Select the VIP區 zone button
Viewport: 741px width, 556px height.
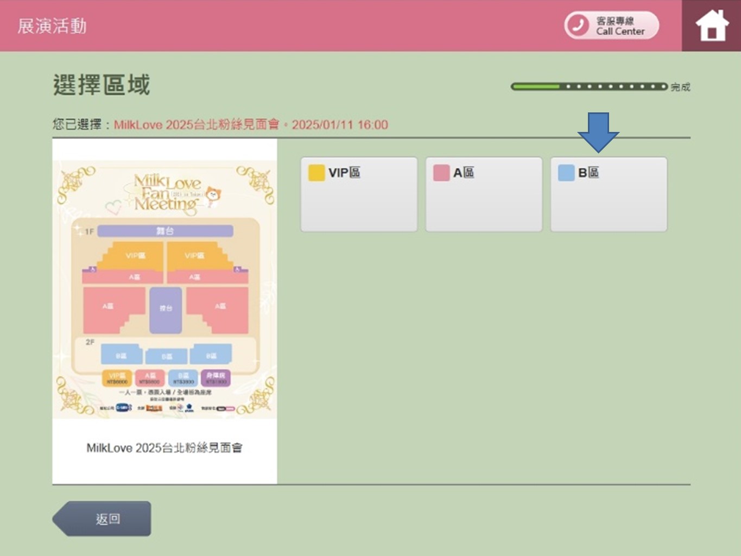pos(359,194)
